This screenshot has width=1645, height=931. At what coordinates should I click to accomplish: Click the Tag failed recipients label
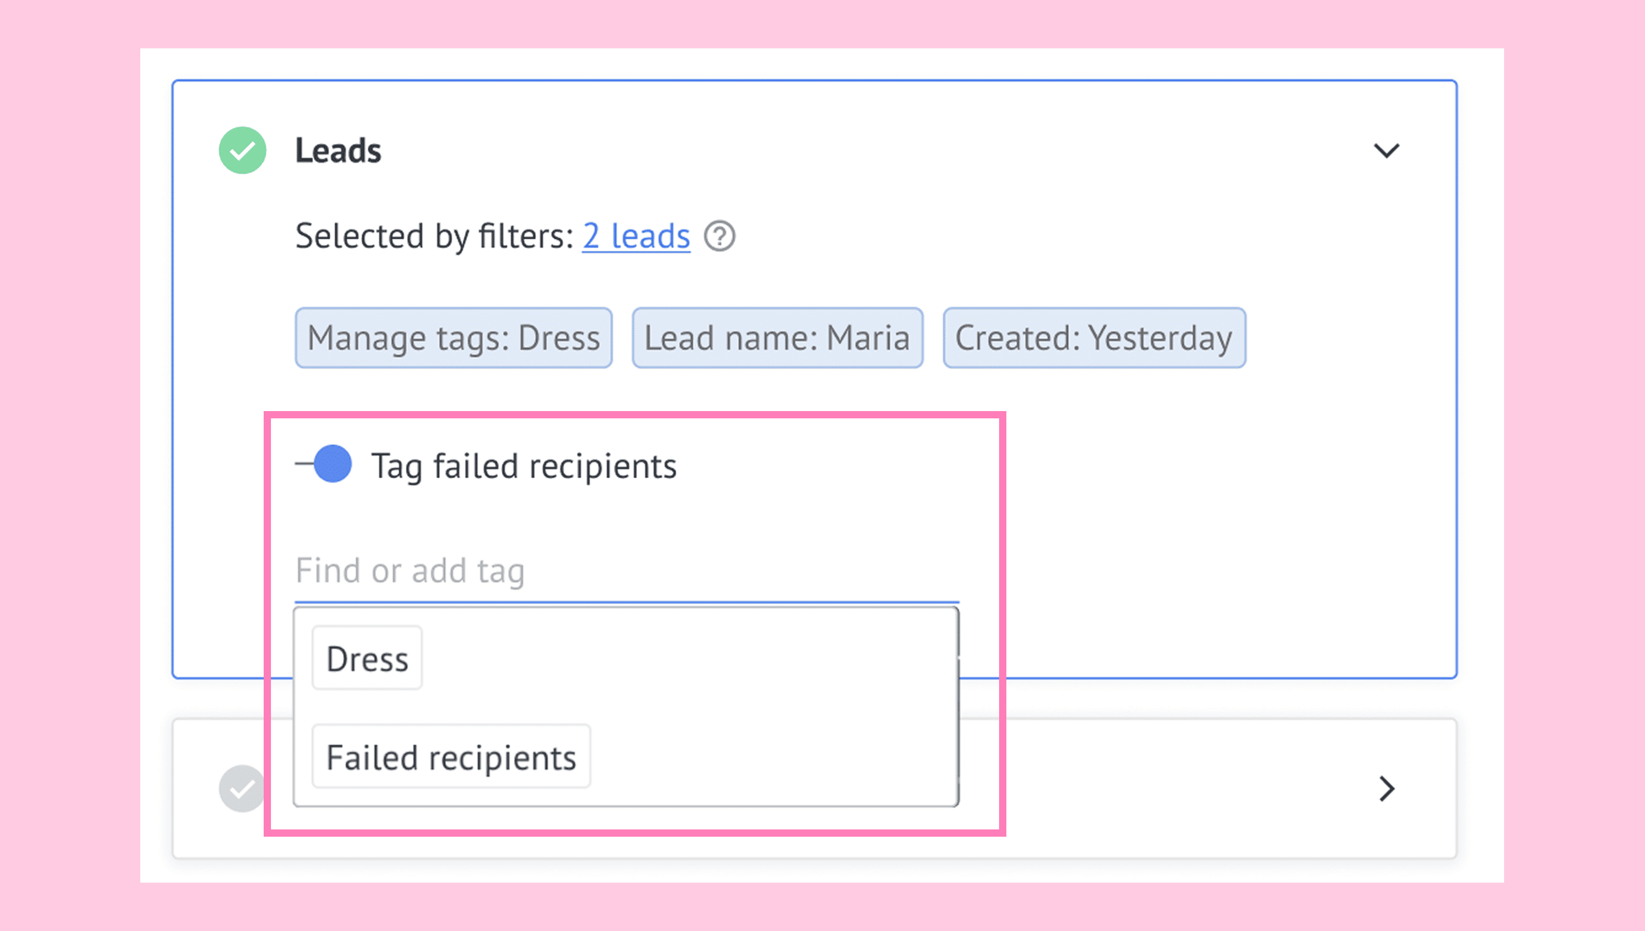point(524,465)
